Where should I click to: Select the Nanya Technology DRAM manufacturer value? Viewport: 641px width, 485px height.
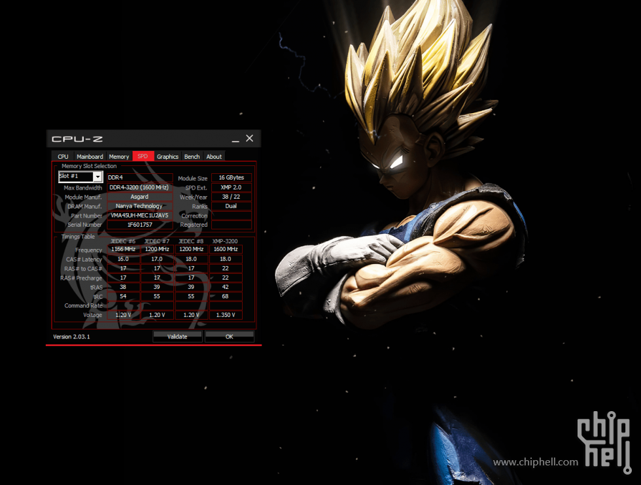point(140,207)
